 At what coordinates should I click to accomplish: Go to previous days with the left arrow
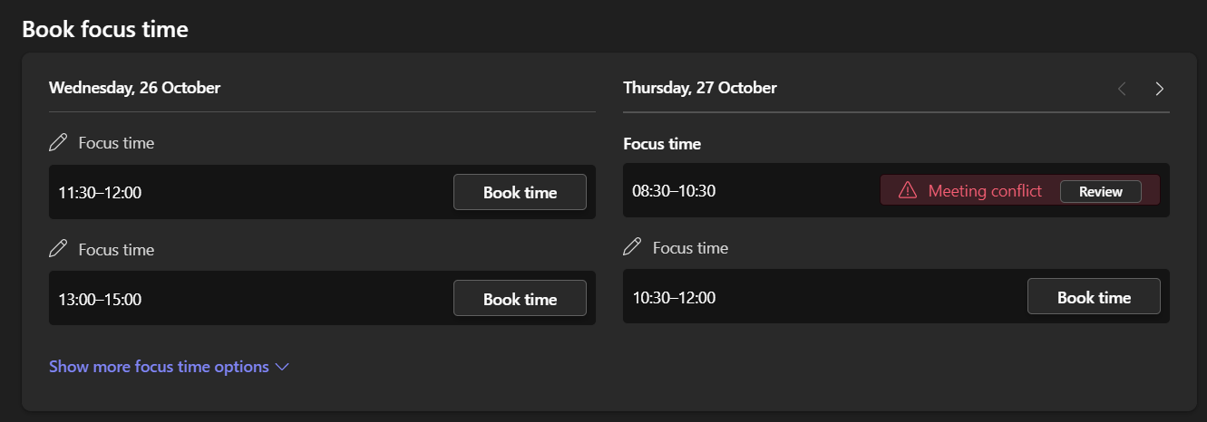[x=1122, y=89]
